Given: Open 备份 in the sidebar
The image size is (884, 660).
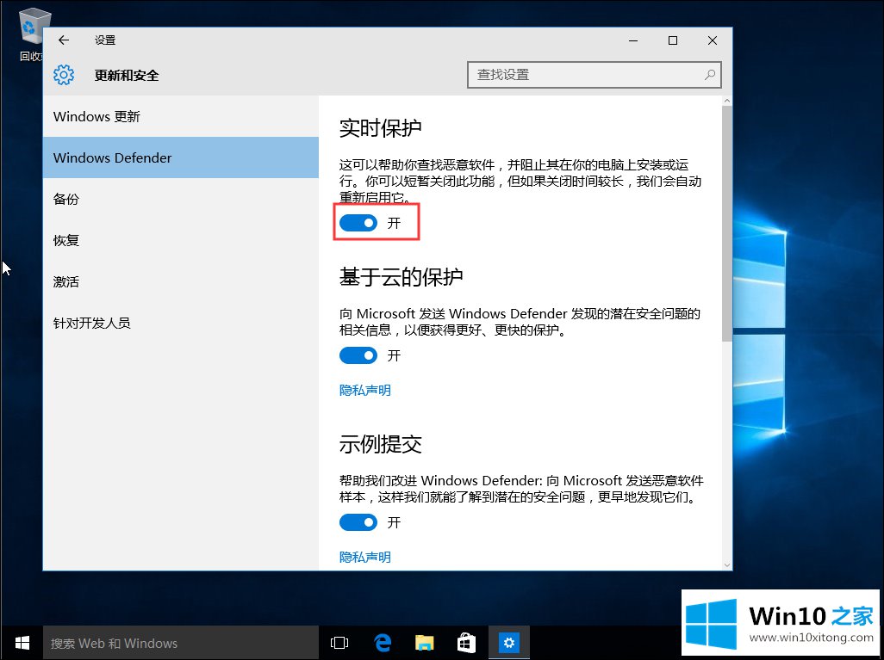Looking at the screenshot, I should point(181,199).
